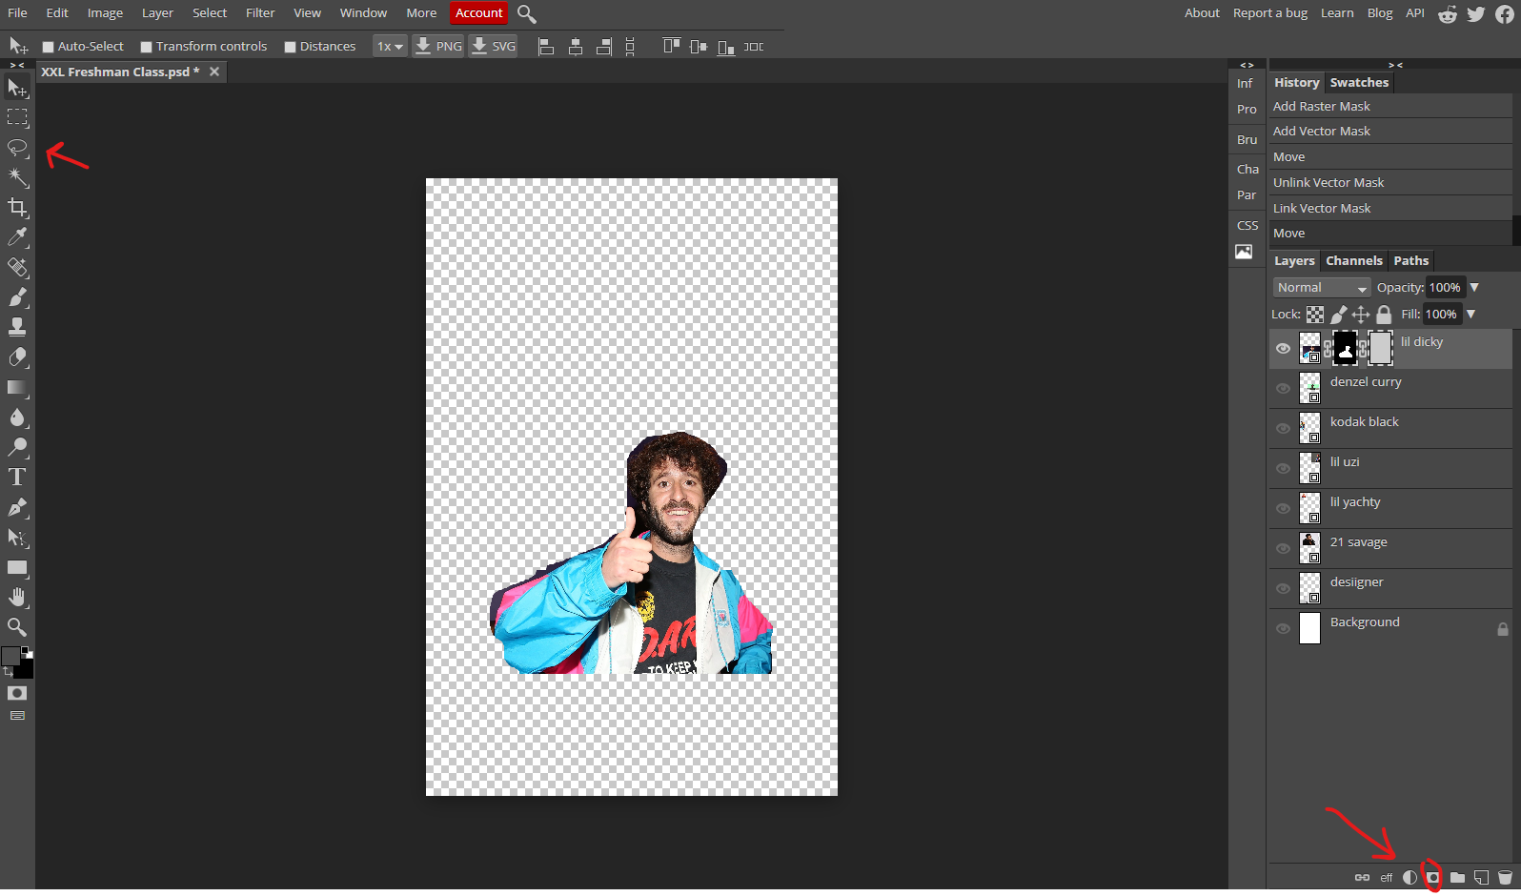The image size is (1521, 896).
Task: Enable the Transform controls checkbox
Action: pyautogui.click(x=146, y=47)
